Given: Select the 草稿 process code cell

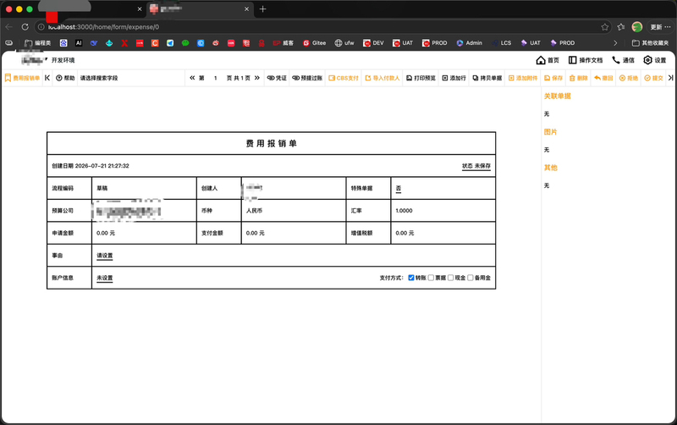Looking at the screenshot, I should 144,188.
